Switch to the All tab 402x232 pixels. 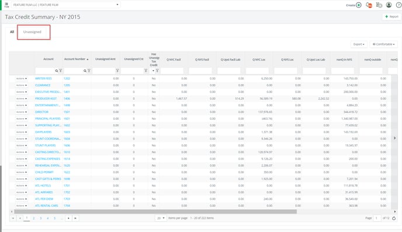[12, 32]
